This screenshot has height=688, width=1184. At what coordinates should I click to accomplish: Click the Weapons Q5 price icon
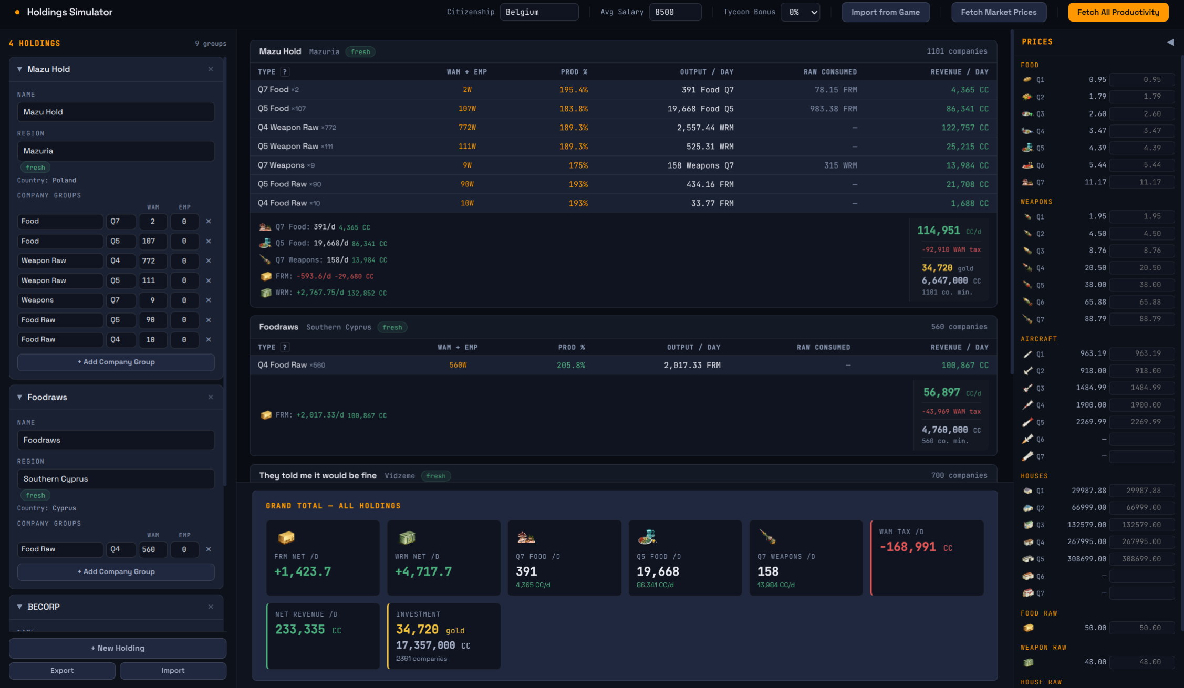point(1027,285)
